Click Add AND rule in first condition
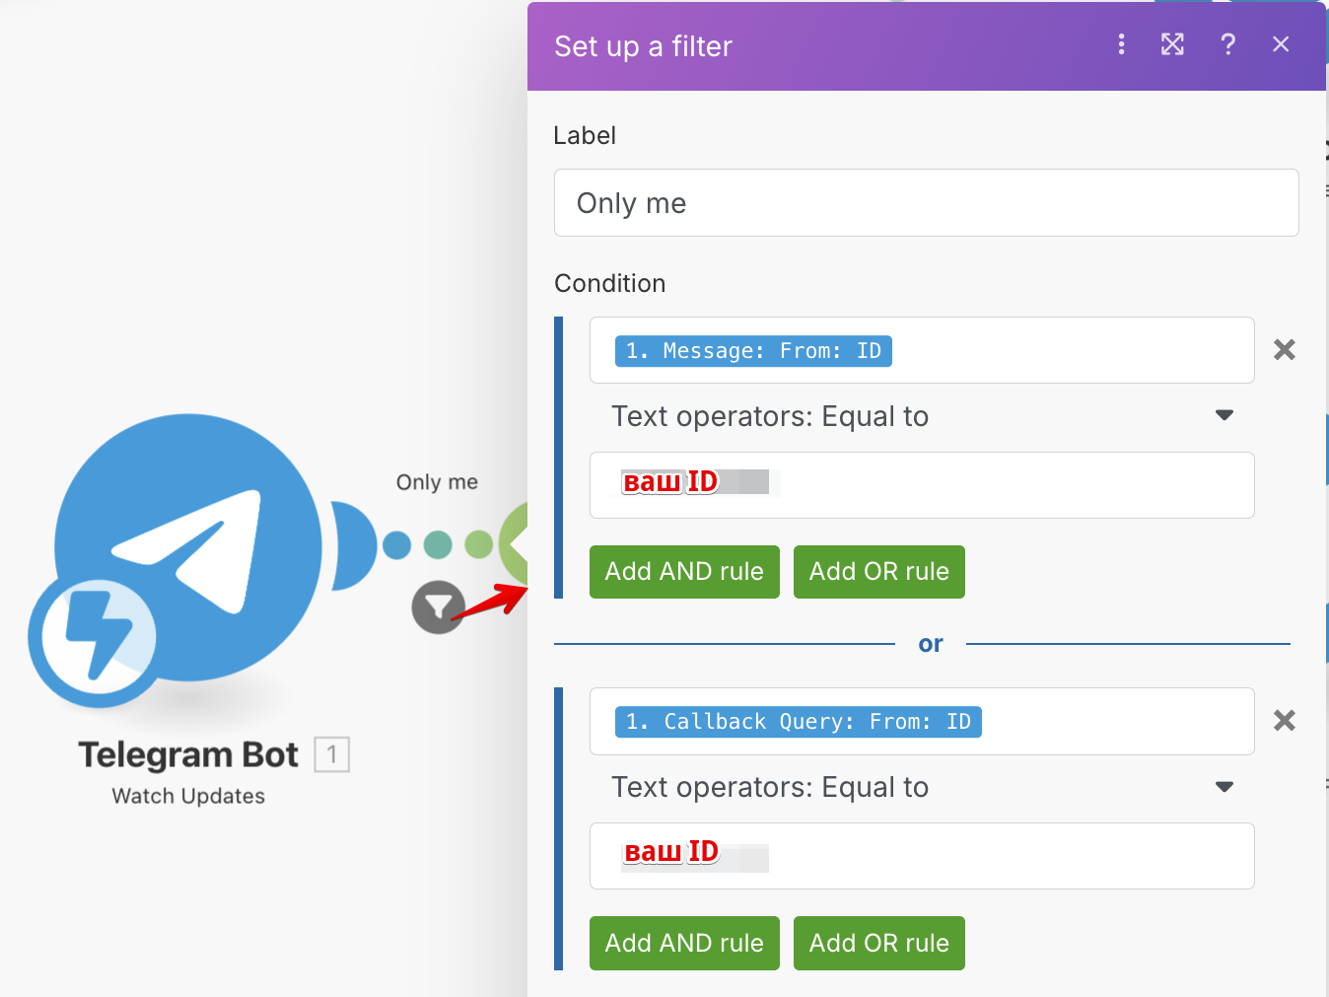This screenshot has height=997, width=1329. pyautogui.click(x=684, y=572)
